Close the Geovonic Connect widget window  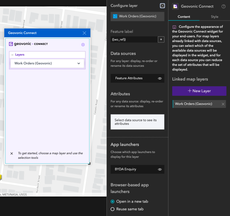[x=84, y=33]
